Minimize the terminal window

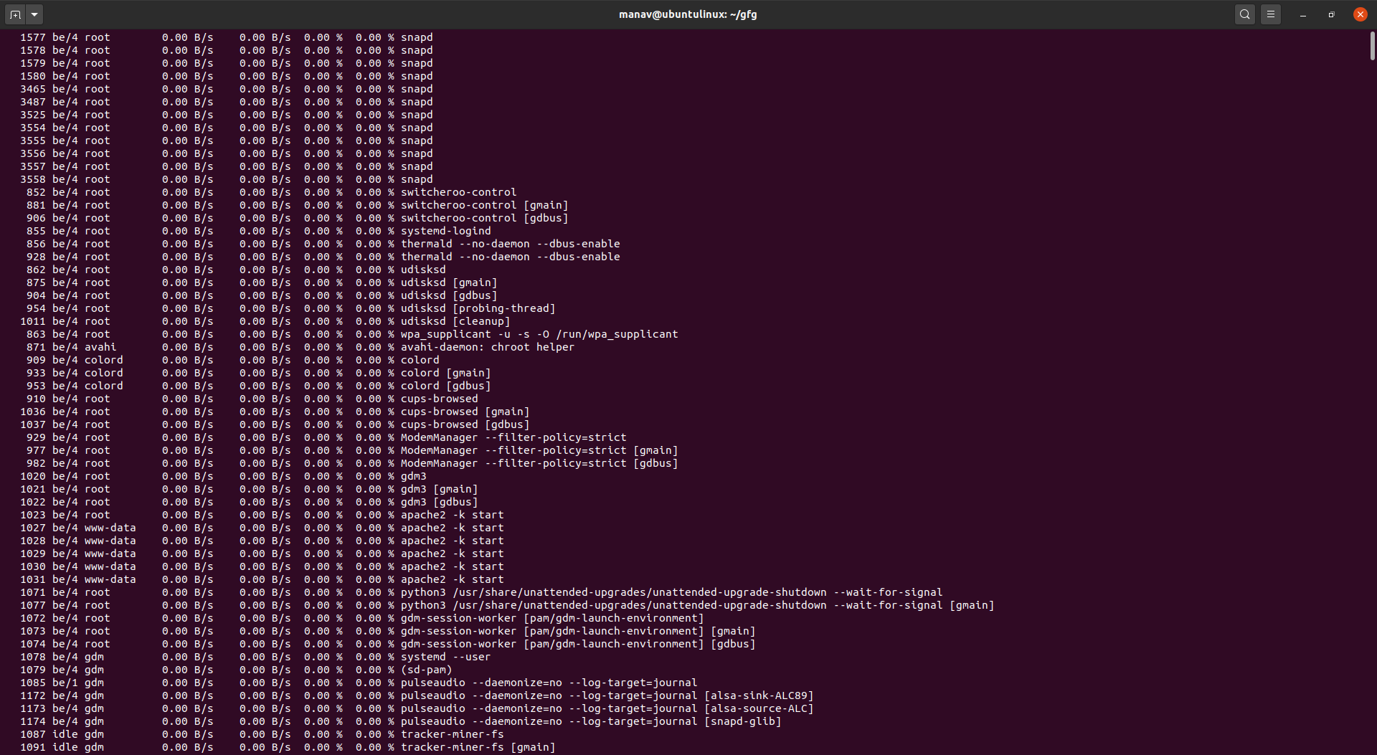click(1303, 14)
